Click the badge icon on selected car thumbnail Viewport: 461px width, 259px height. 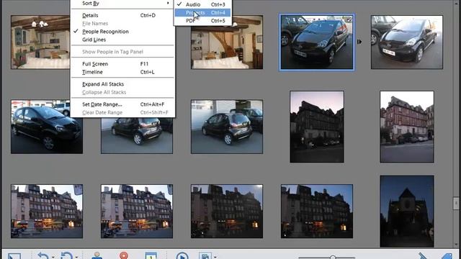pos(349,19)
